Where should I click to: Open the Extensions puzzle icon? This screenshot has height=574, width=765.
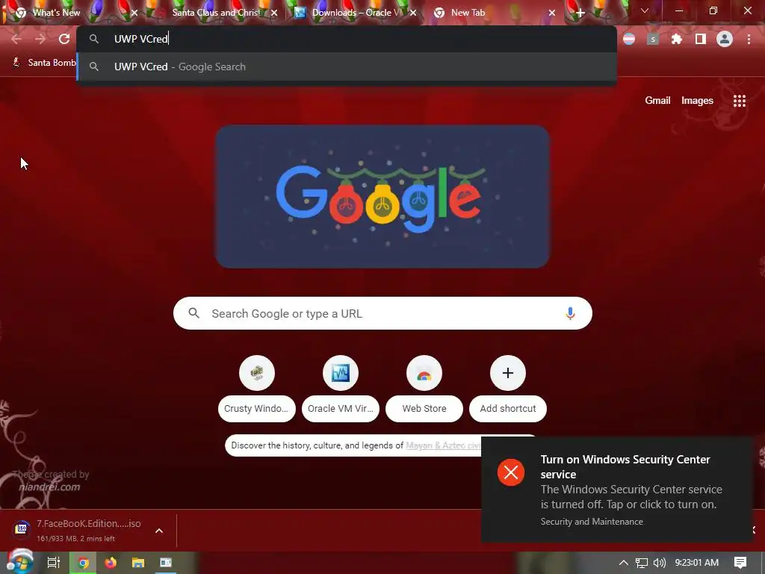pyautogui.click(x=676, y=39)
